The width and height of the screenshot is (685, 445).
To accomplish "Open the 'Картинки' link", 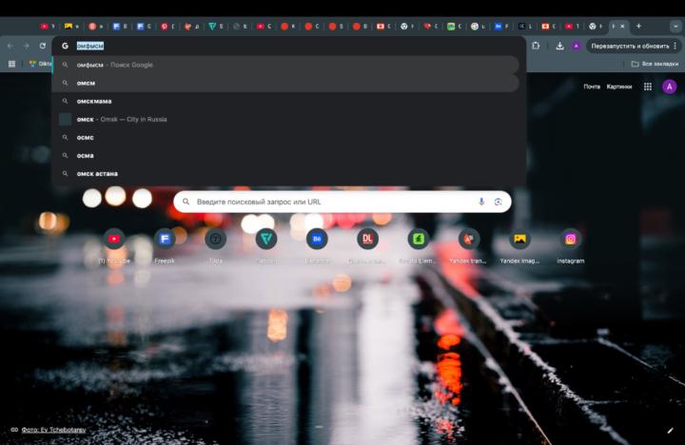I will click(619, 87).
